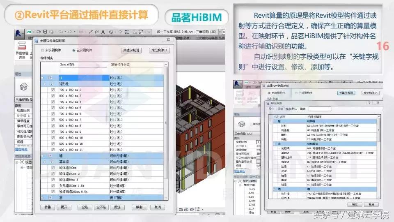Click the 预览构件>> button in left dialog

tap(159, 50)
